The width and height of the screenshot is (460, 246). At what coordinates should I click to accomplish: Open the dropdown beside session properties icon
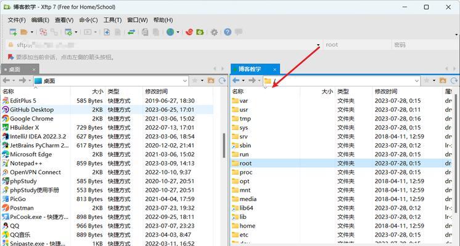point(76,32)
